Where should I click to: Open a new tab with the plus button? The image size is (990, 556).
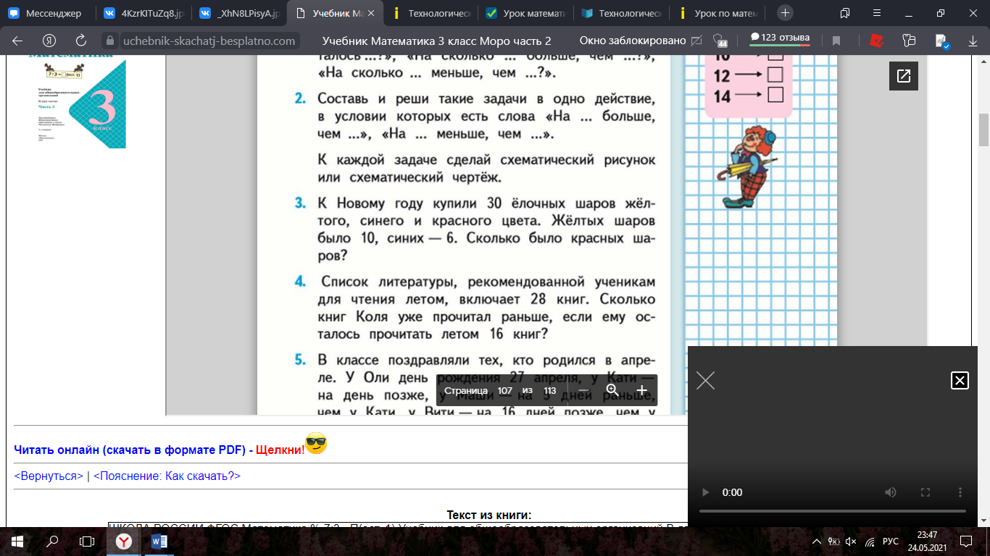pos(786,12)
